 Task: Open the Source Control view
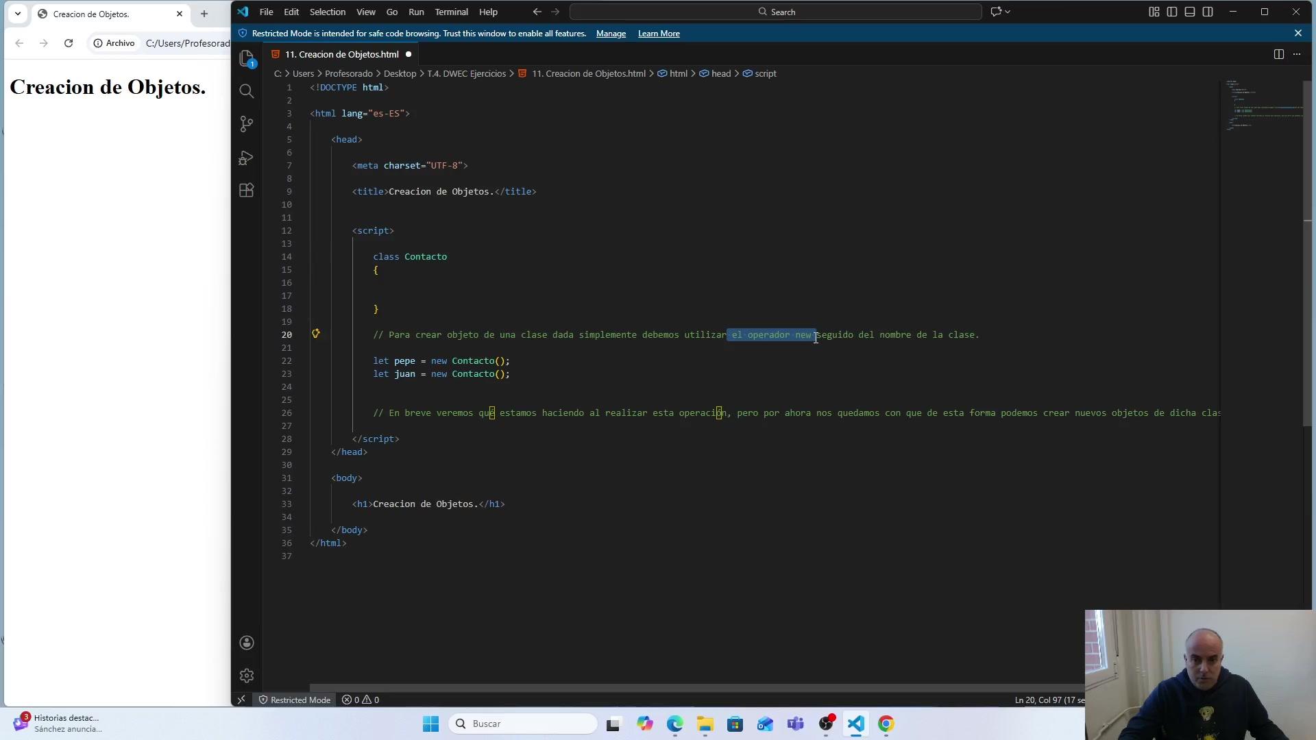[x=247, y=124]
